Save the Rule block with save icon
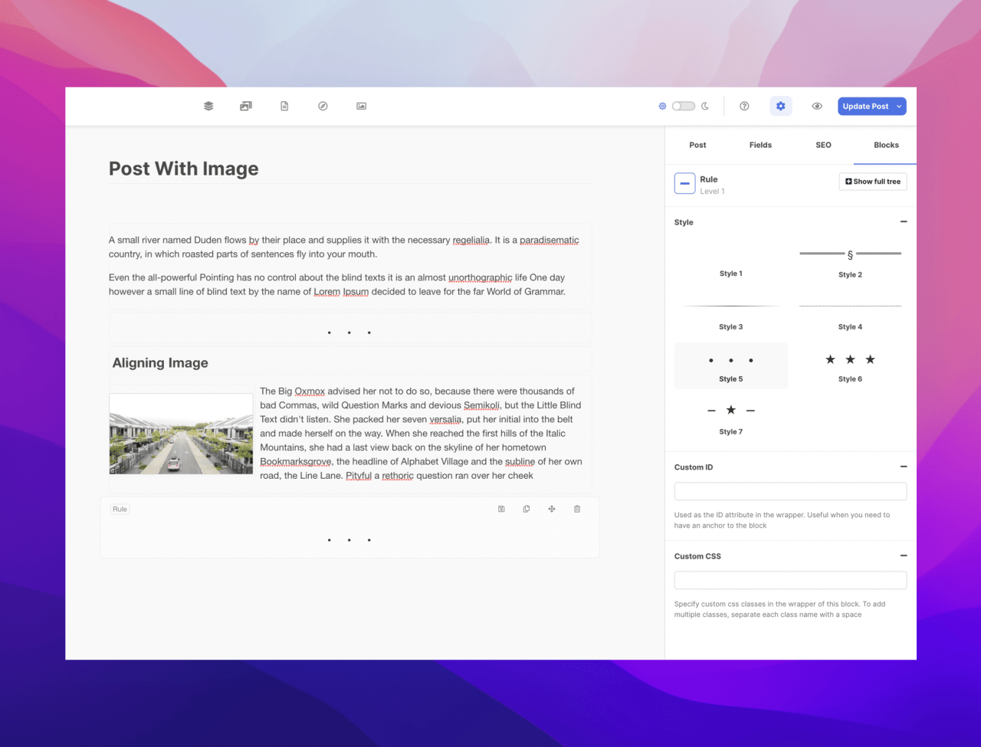This screenshot has height=747, width=981. pos(501,509)
